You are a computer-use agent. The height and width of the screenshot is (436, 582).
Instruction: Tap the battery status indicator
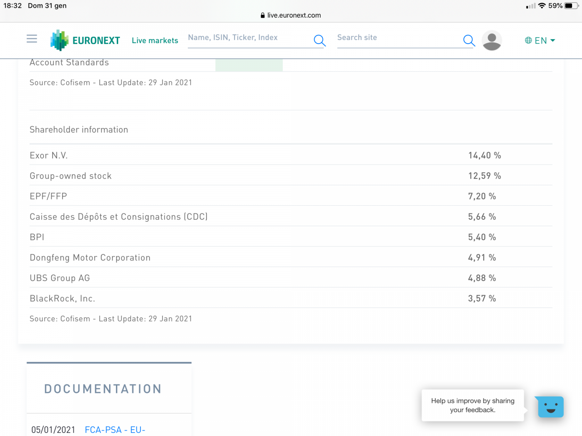(571, 6)
